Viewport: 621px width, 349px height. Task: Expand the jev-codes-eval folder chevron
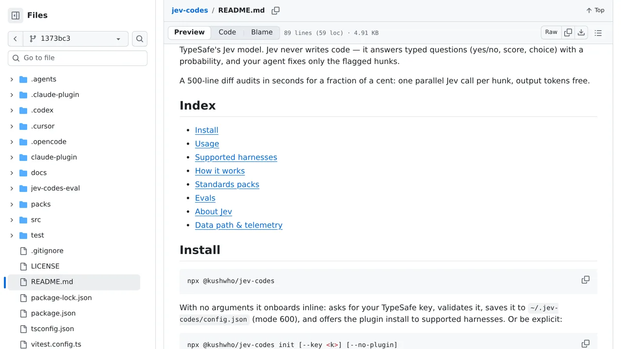point(12,189)
